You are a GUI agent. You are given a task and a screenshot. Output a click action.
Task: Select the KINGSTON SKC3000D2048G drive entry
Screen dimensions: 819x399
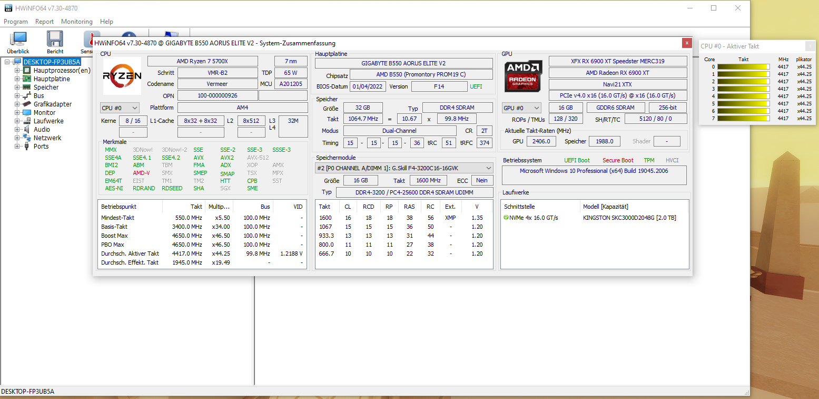(x=629, y=218)
